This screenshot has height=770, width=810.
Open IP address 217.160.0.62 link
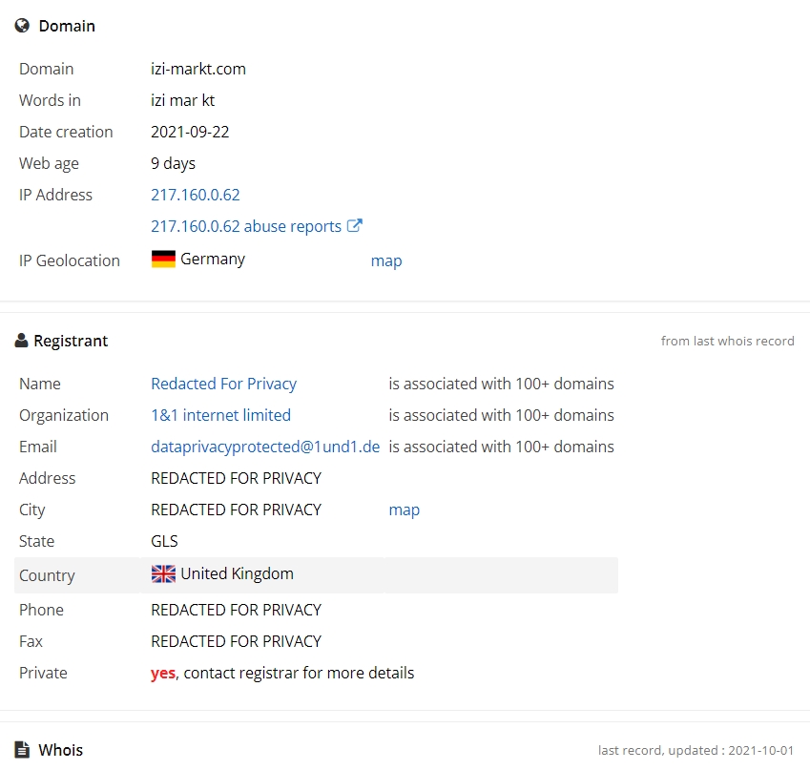196,195
